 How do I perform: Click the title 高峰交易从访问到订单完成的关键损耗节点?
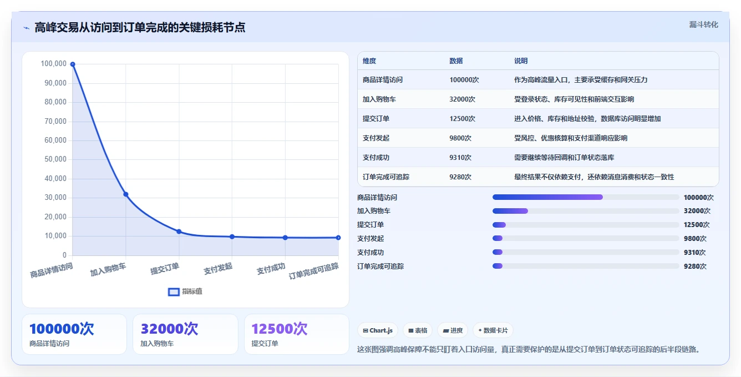140,28
